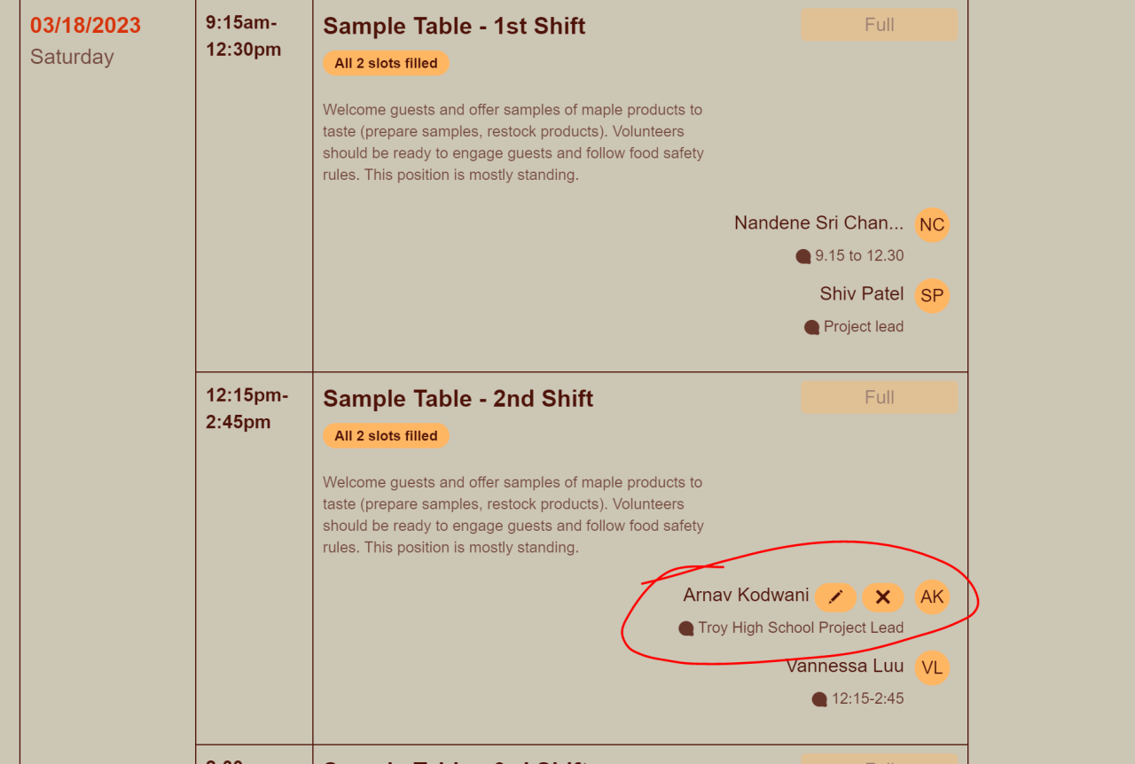Image resolution: width=1135 pixels, height=764 pixels.
Task: Click comment bubble icon beside Project lead
Action: pos(811,328)
